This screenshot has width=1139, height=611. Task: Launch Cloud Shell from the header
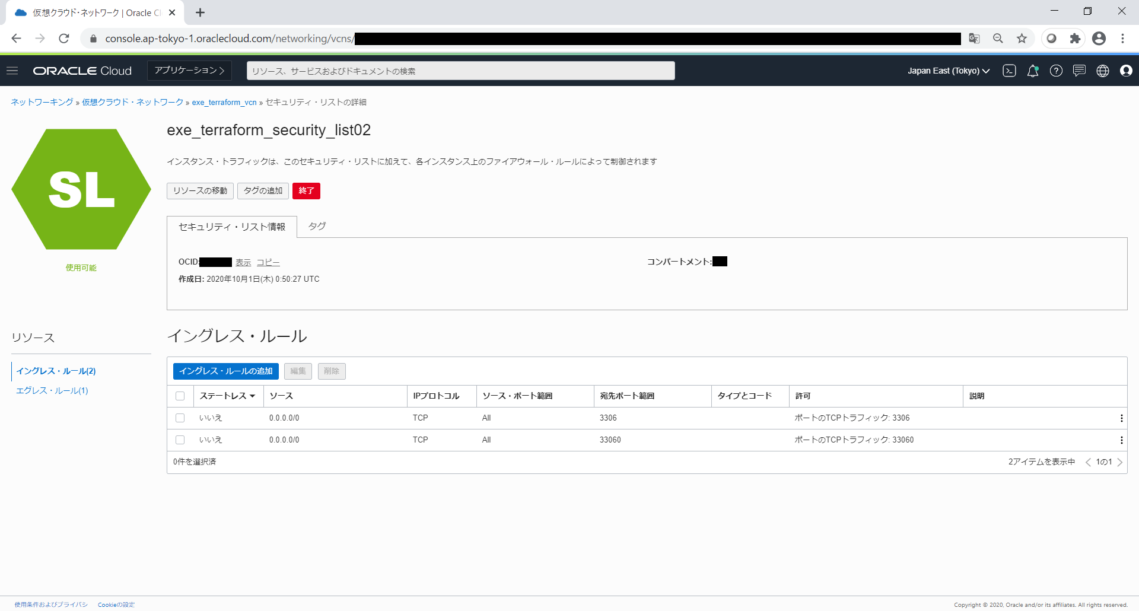tap(1009, 71)
